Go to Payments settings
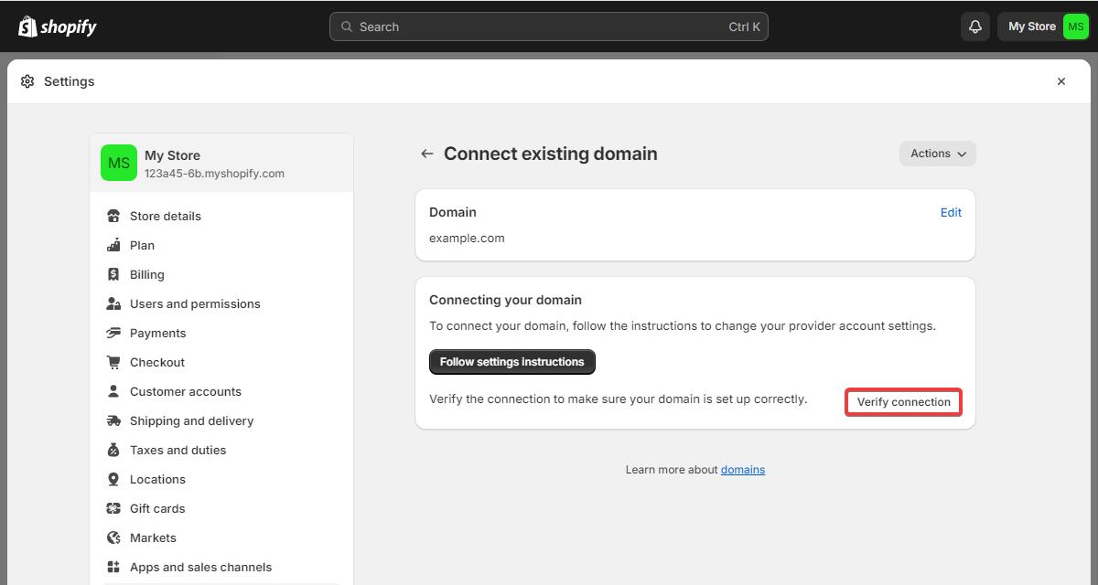Screen dimensions: 1098x585 pos(157,333)
